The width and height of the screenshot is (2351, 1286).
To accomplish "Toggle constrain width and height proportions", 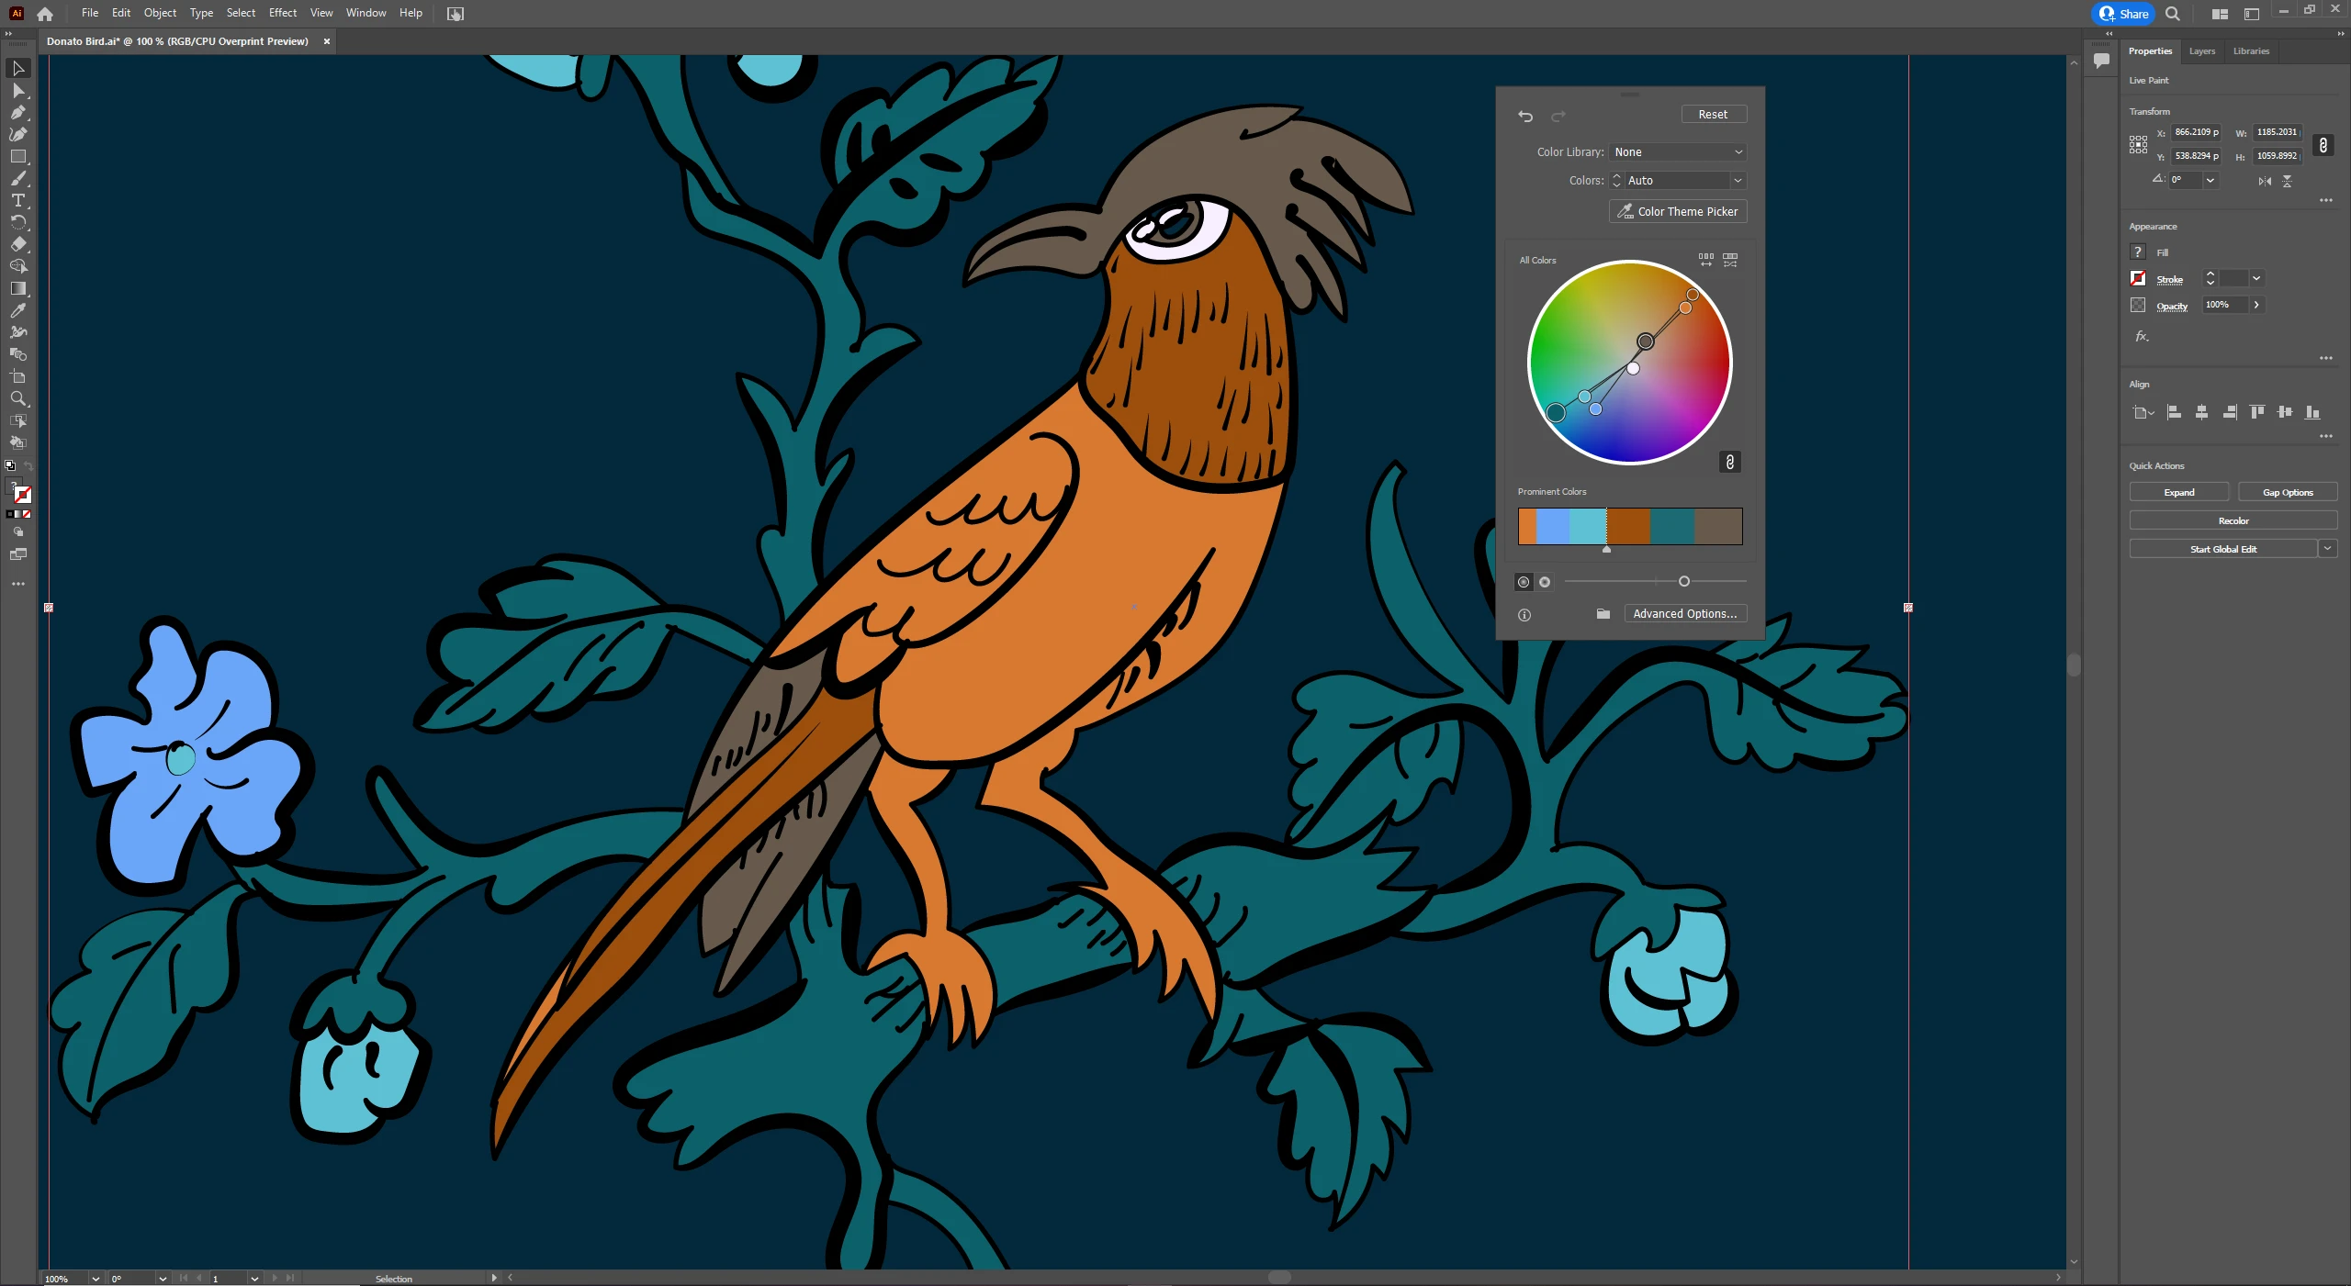I will [2323, 145].
